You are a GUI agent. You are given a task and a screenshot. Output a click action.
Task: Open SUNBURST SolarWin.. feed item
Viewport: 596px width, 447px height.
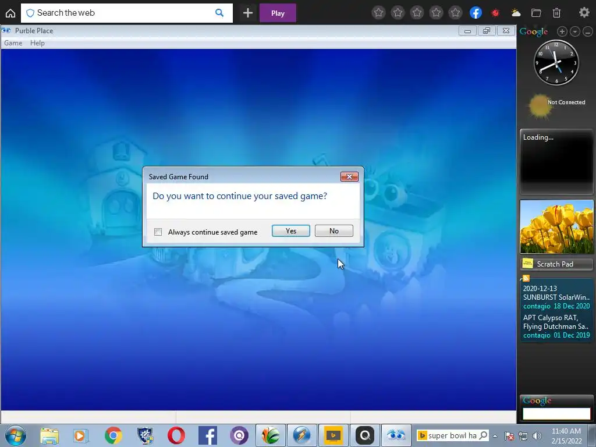[x=556, y=297]
